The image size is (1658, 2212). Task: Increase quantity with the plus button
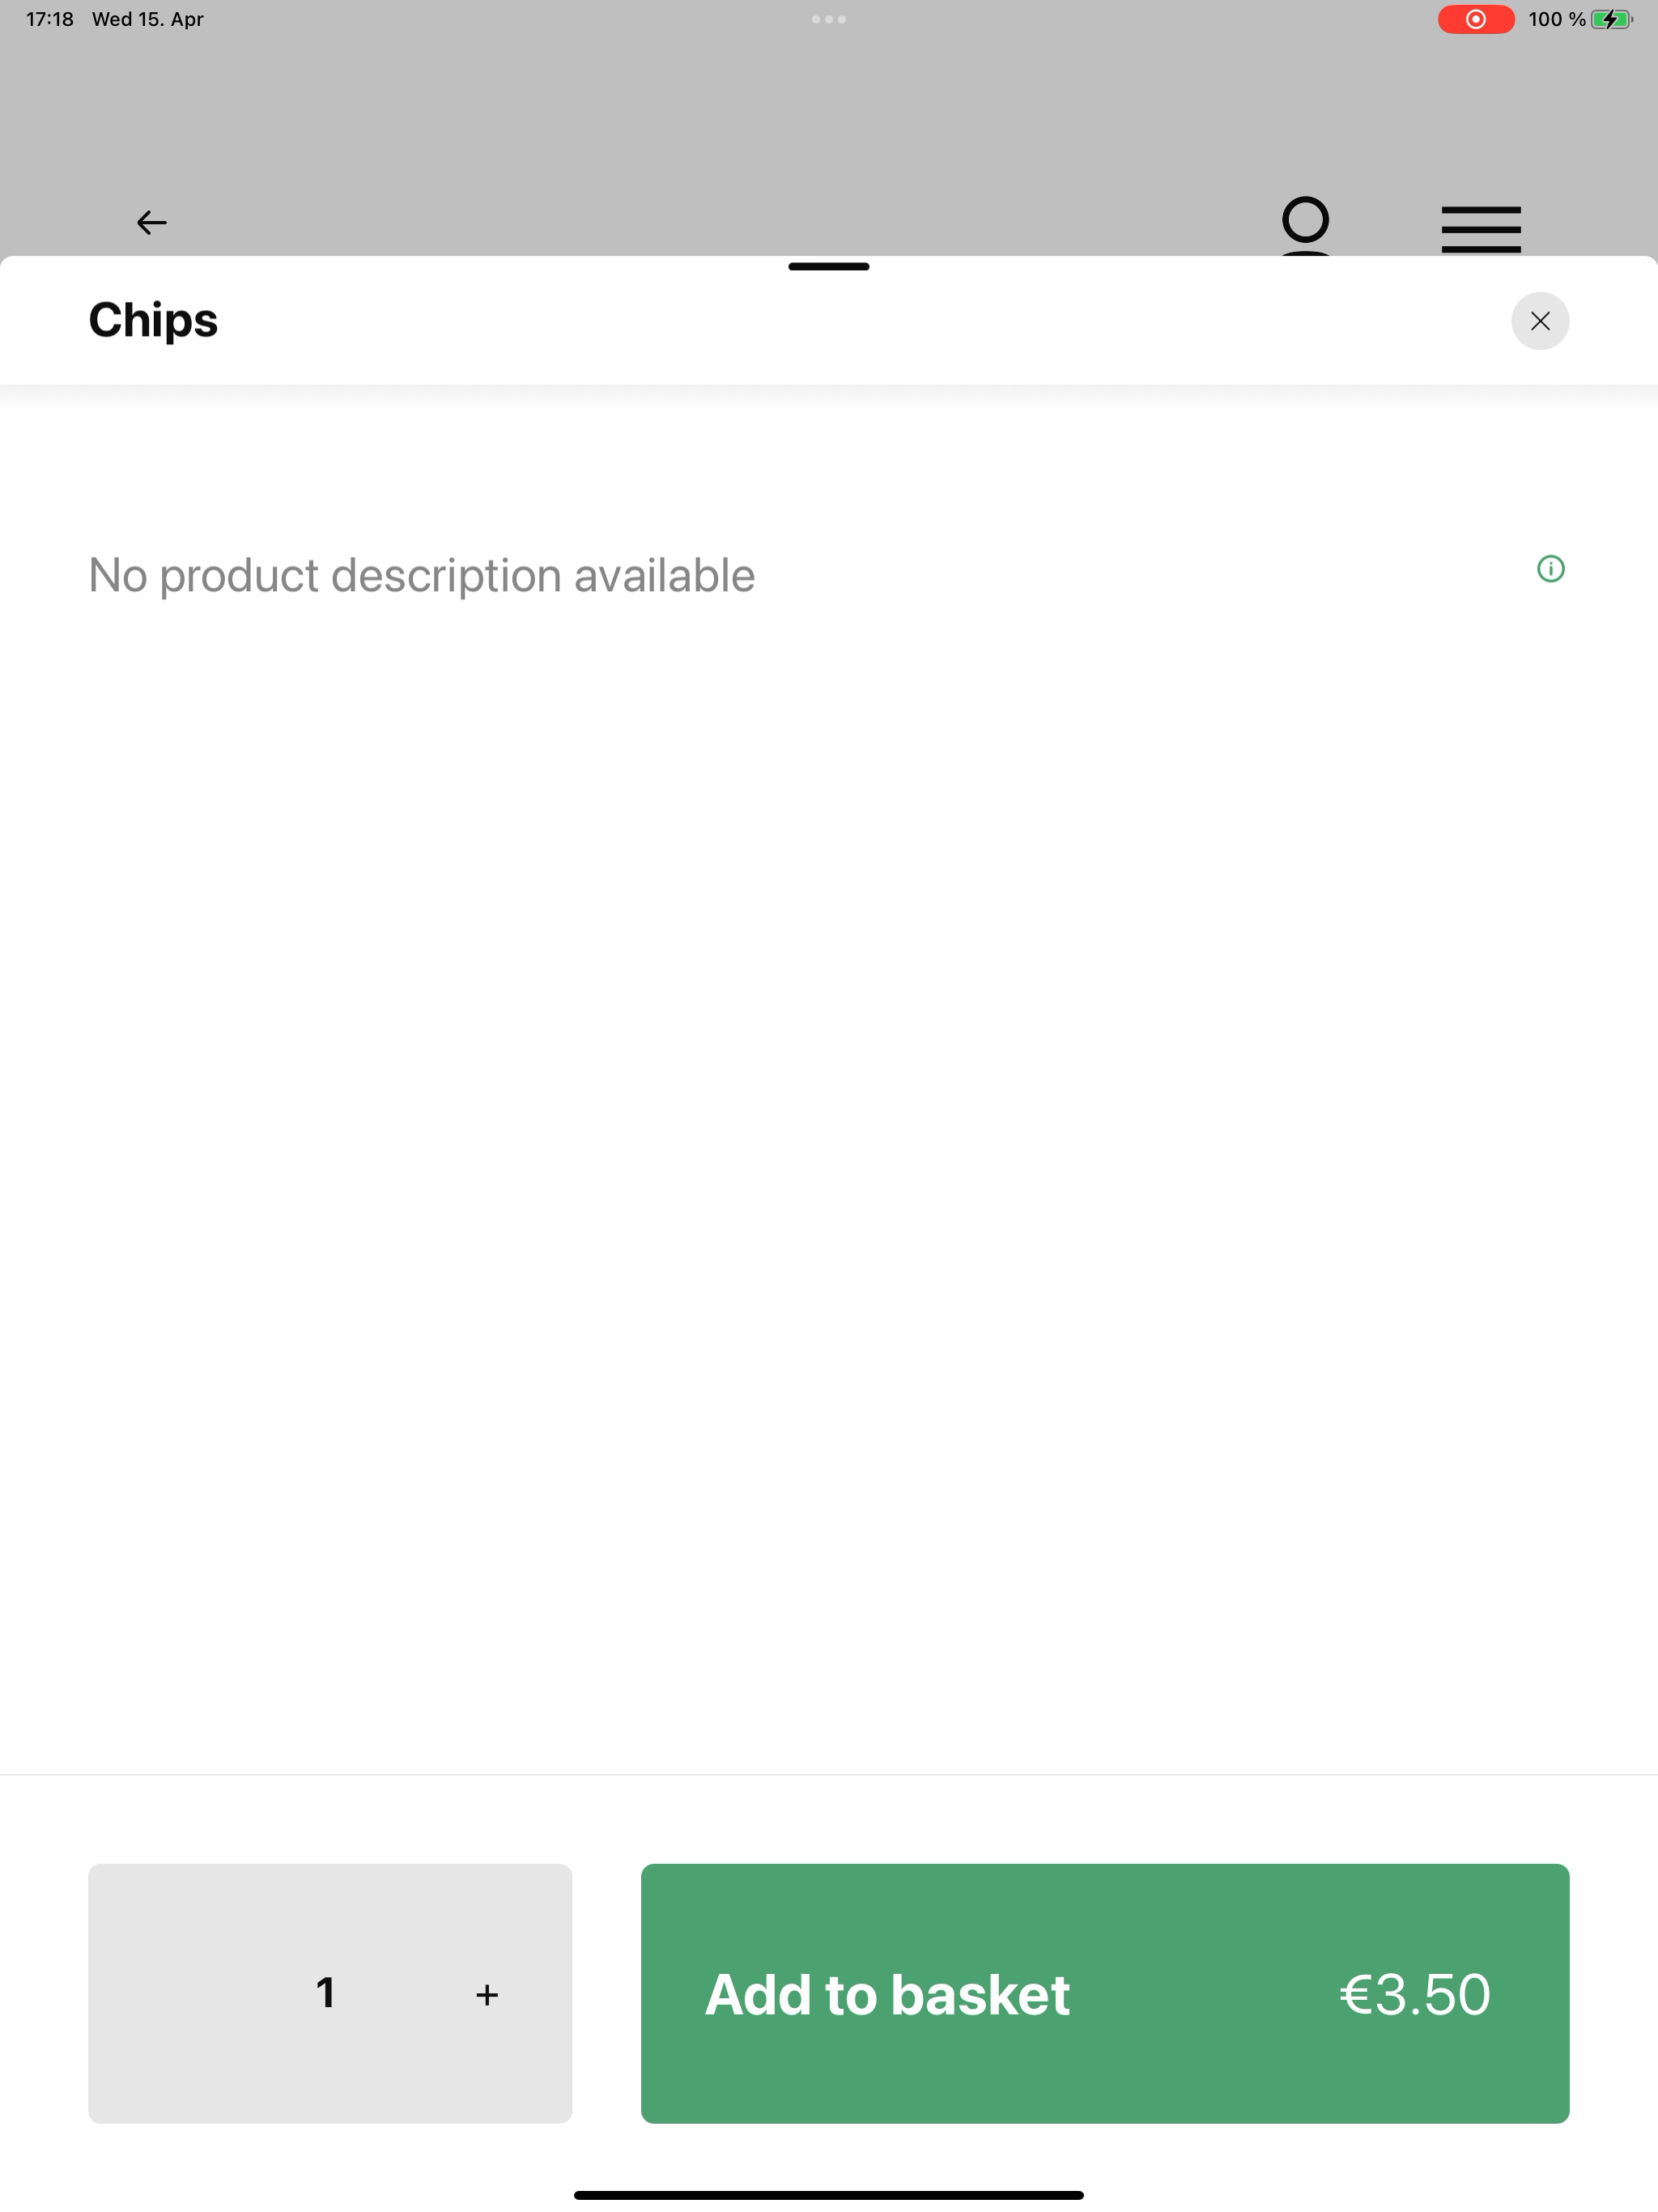click(x=487, y=1995)
